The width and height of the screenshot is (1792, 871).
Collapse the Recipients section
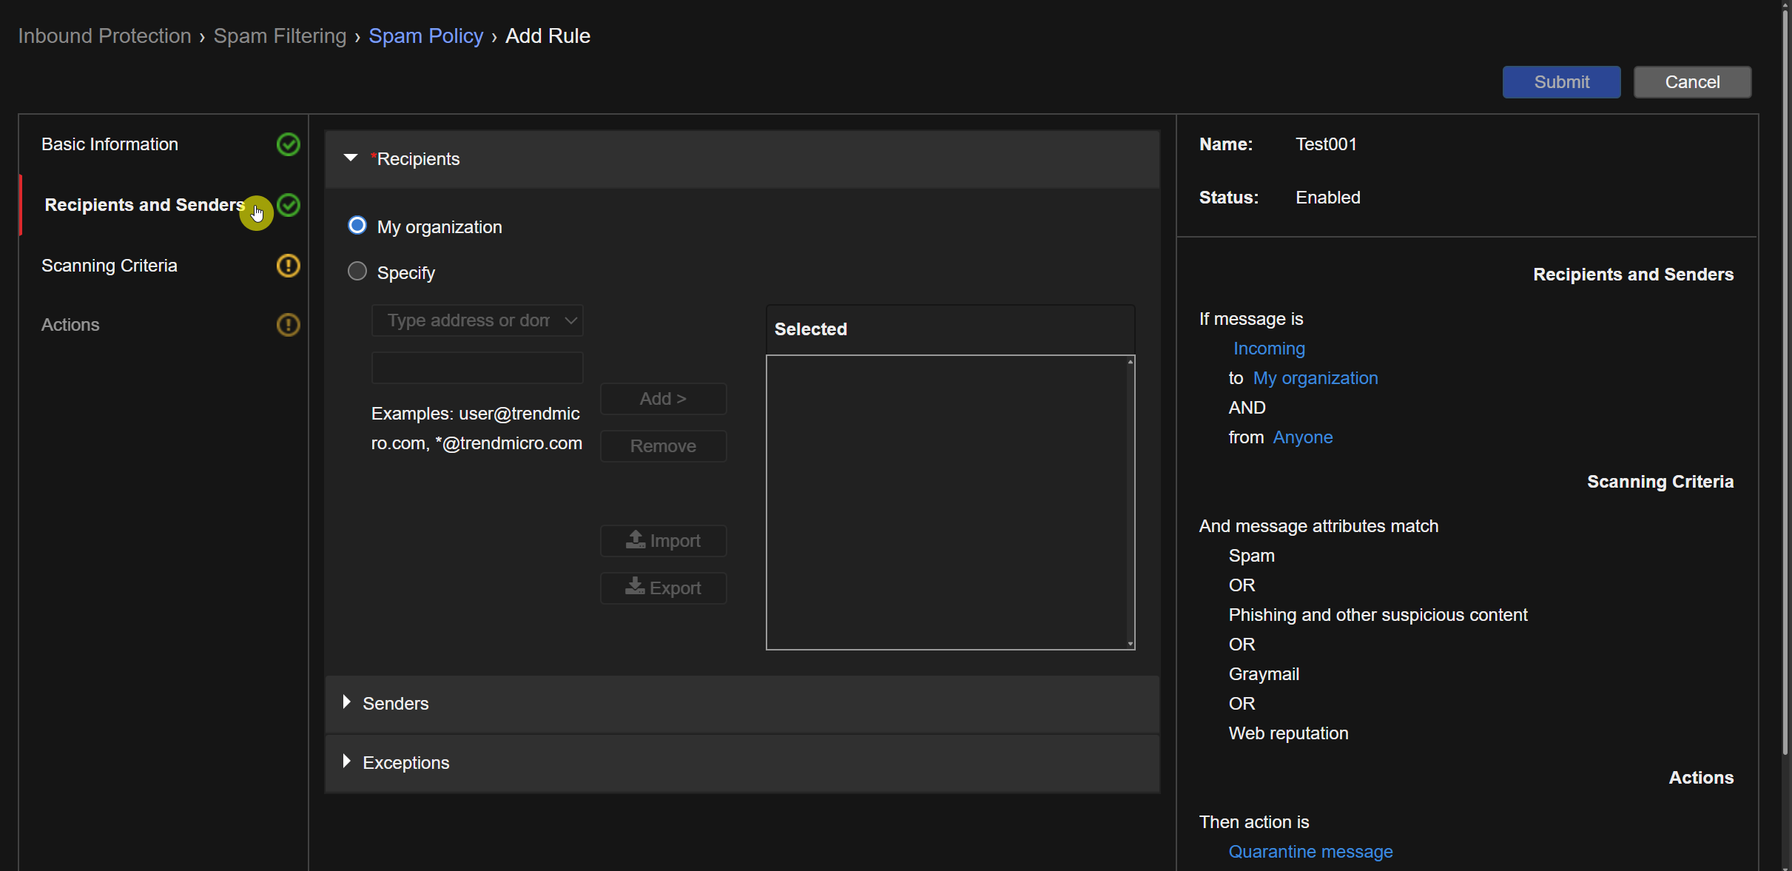[351, 158]
